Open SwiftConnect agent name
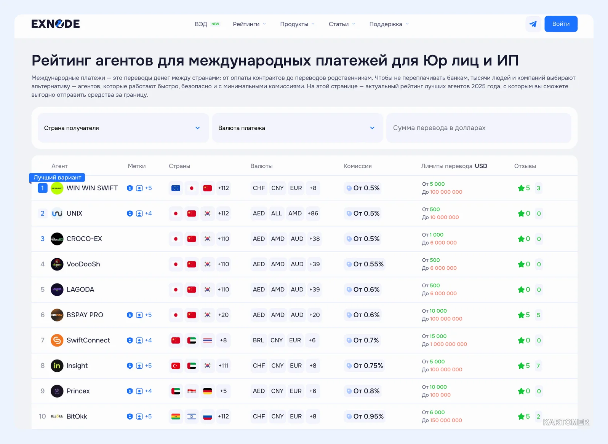 point(88,340)
